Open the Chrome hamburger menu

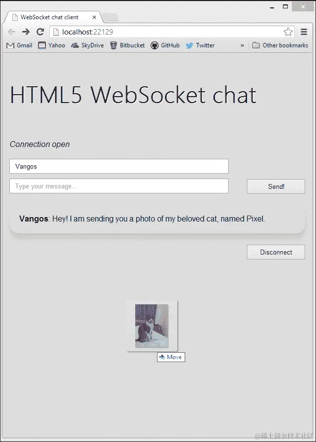click(x=304, y=32)
